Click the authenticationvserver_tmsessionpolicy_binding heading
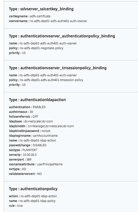 58,68
